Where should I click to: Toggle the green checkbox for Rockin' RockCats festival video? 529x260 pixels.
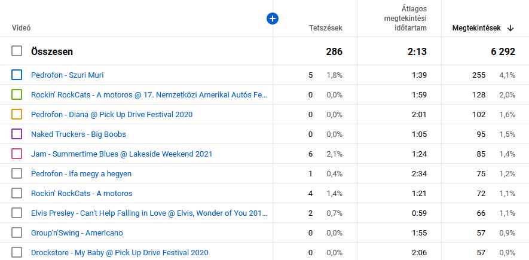(17, 95)
